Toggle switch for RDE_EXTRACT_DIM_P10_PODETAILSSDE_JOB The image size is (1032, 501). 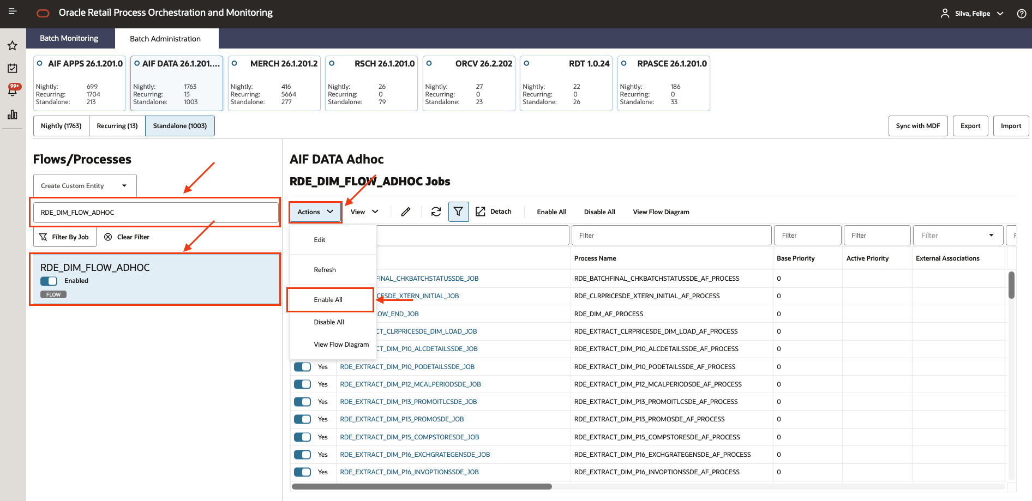coord(302,367)
